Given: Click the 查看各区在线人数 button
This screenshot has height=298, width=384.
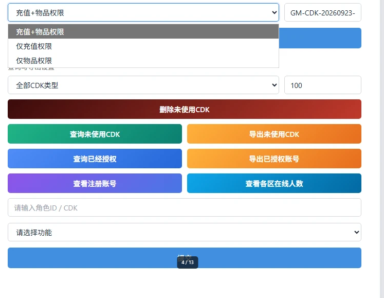Looking at the screenshot, I should click(x=274, y=183).
